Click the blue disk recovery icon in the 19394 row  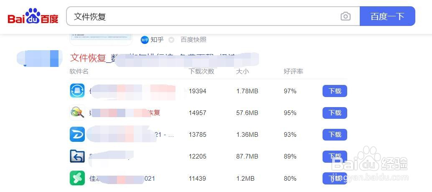pos(77,91)
